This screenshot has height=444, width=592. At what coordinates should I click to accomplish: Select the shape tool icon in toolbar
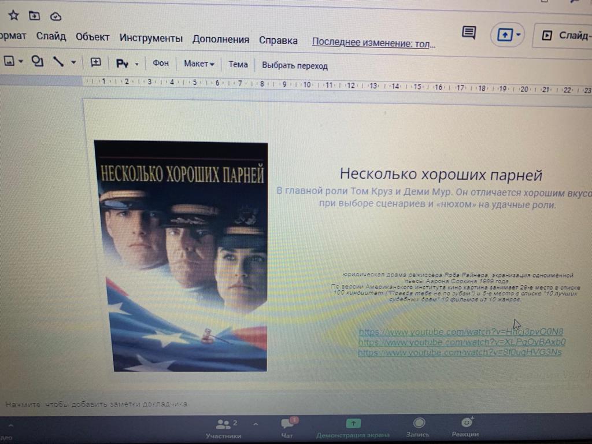[38, 62]
